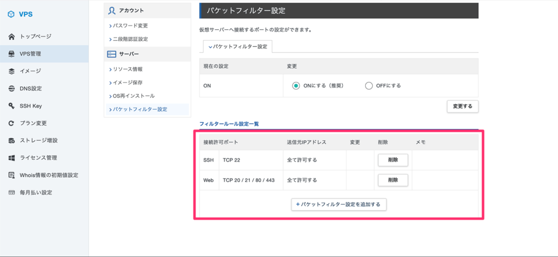Open プラン変更 sidebar menu
This screenshot has width=558, height=257.
pyautogui.click(x=44, y=123)
